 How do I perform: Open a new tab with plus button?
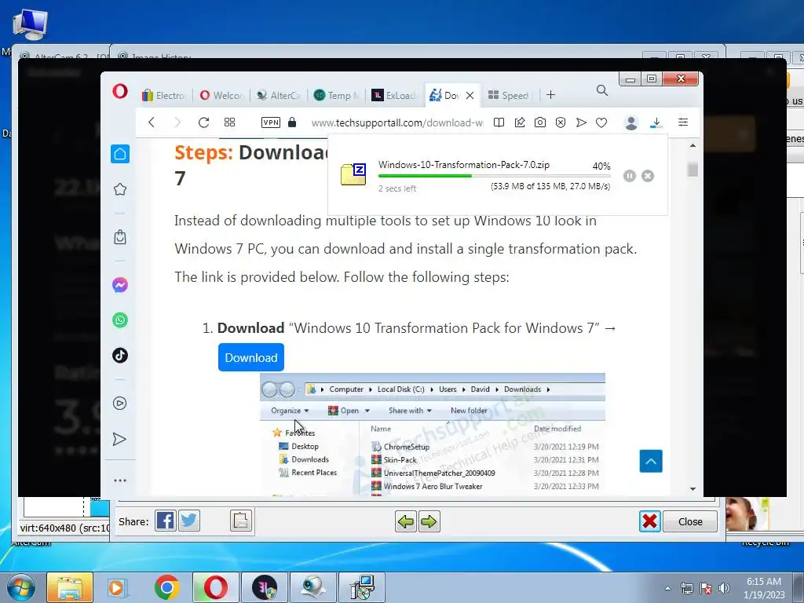coord(550,95)
